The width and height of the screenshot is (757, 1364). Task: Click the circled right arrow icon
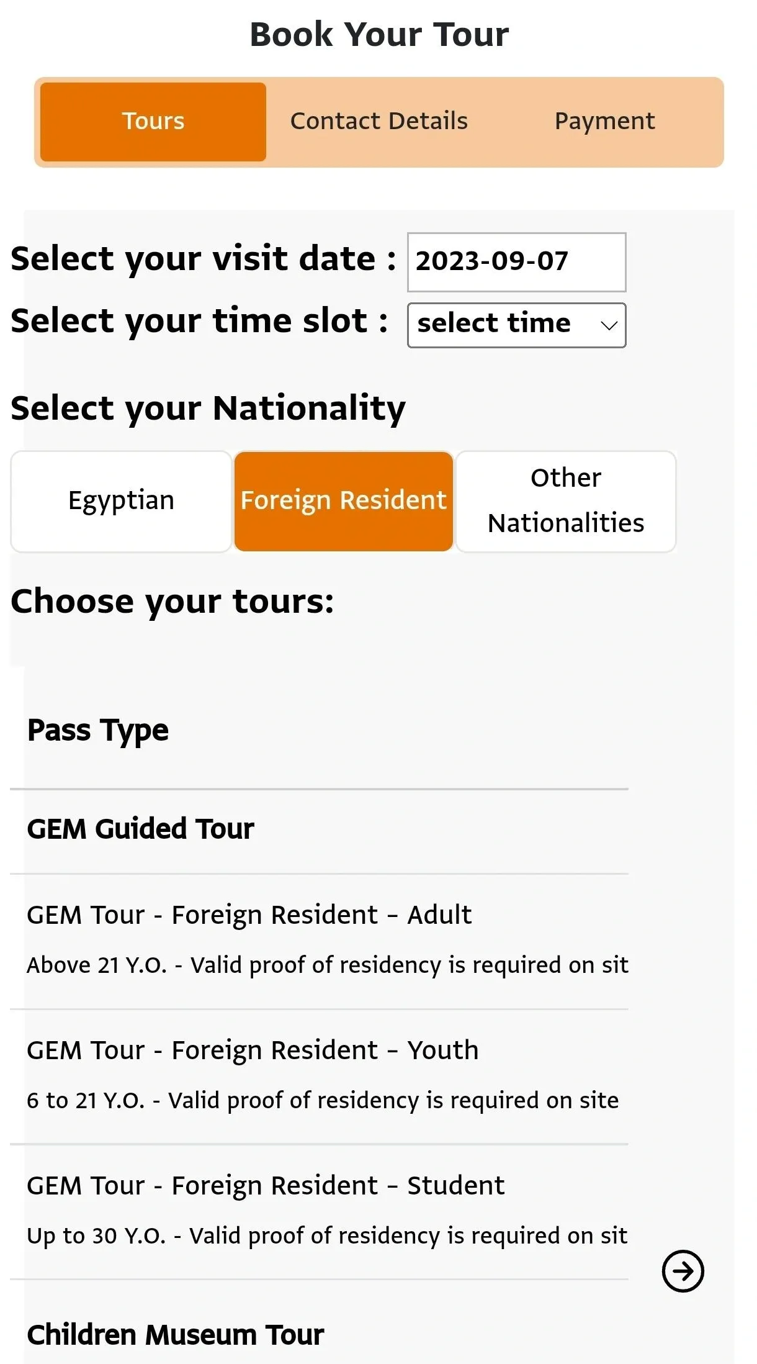683,1271
